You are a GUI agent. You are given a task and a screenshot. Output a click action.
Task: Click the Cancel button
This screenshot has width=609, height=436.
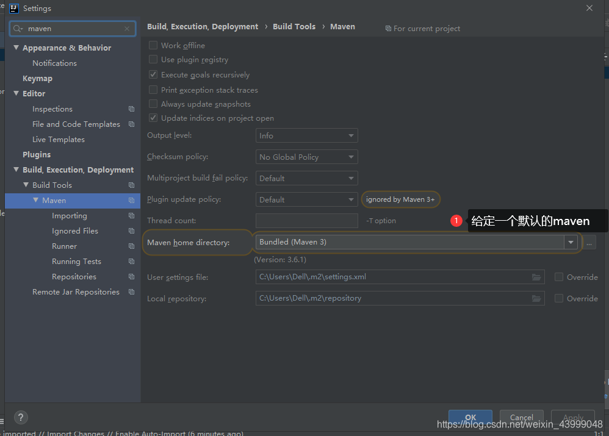point(522,417)
